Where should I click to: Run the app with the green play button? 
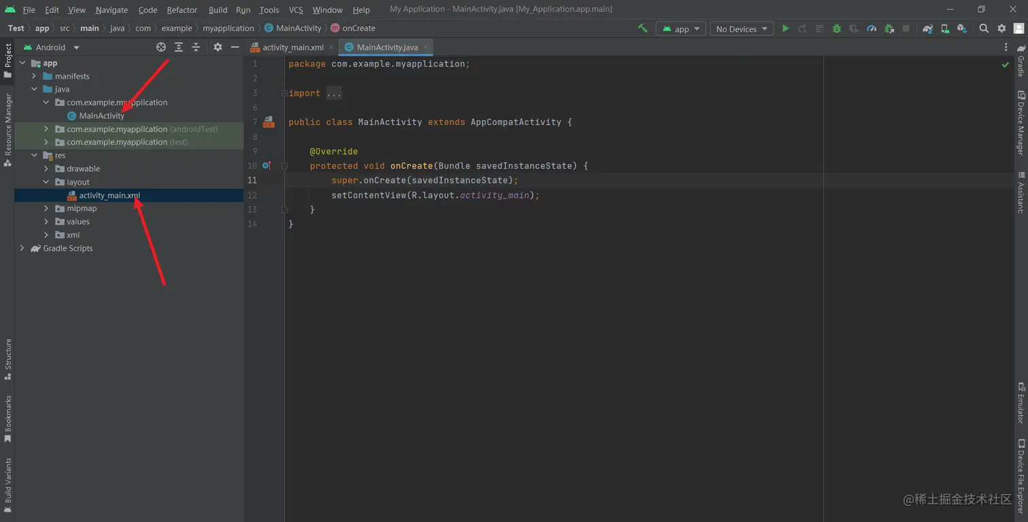785,29
